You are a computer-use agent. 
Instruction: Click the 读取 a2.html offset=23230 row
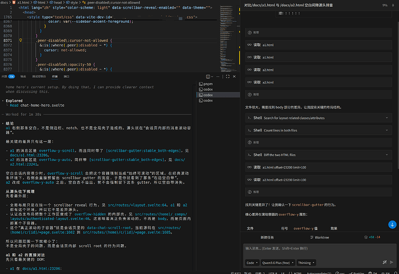[x=318, y=179]
